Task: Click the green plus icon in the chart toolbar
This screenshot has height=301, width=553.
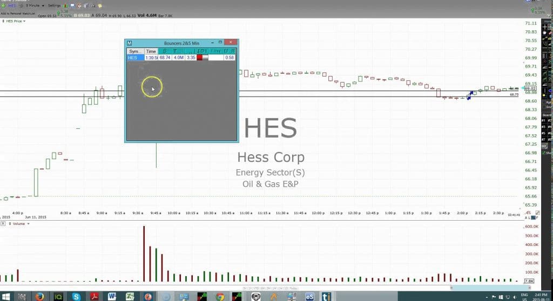Action: [3, 5]
